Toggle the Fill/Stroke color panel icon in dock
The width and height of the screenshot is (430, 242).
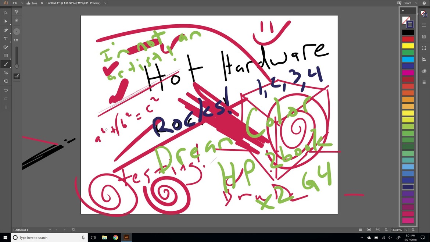[424, 14]
